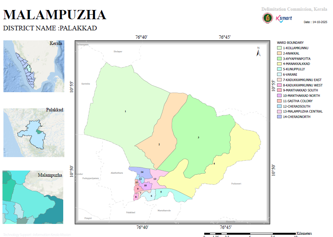Image resolution: width=333 pixels, height=237 pixels.
Task: Open the Malampuzha inset map thumbnail
Action: click(33, 197)
